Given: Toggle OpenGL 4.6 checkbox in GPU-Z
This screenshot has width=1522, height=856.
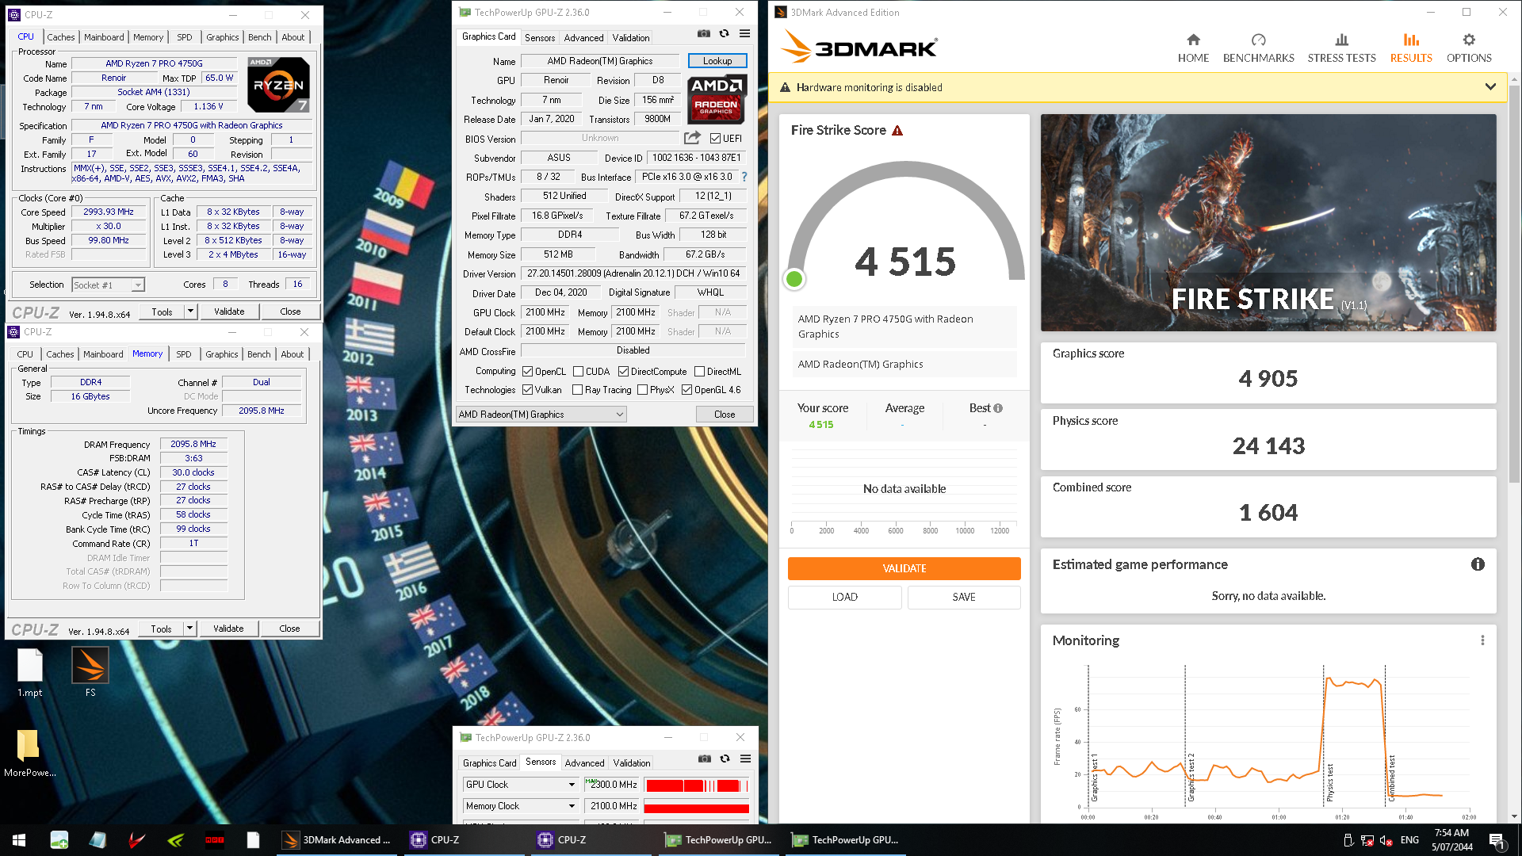Looking at the screenshot, I should pos(686,389).
